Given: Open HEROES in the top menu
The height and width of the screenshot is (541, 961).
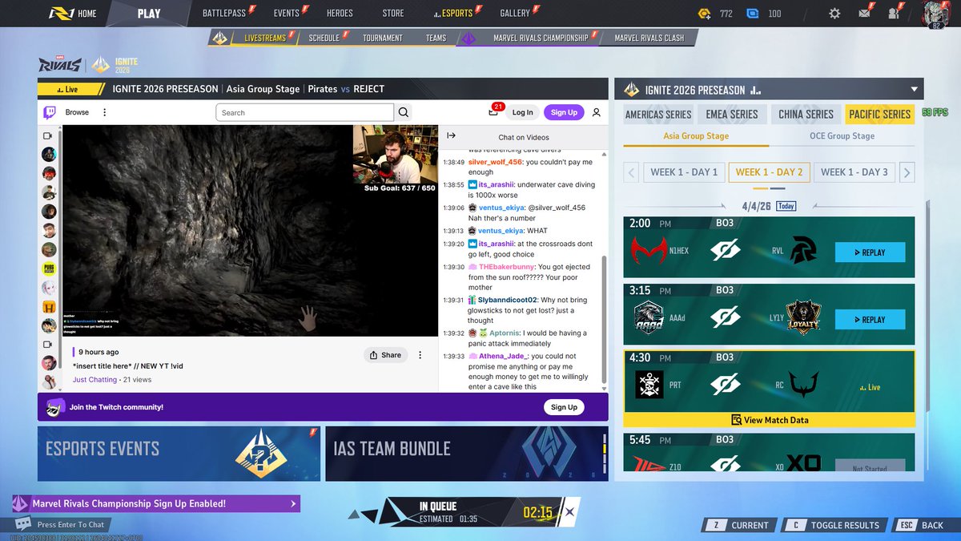Looking at the screenshot, I should pos(340,14).
